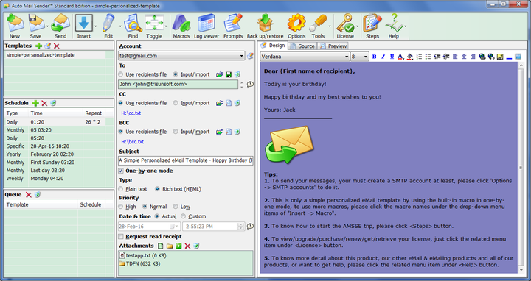Delete template with red X icon
The image size is (531, 281).
(x=57, y=46)
